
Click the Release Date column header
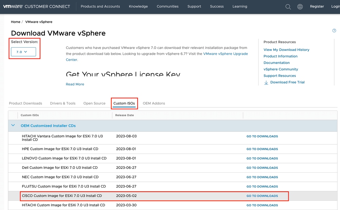(125, 115)
